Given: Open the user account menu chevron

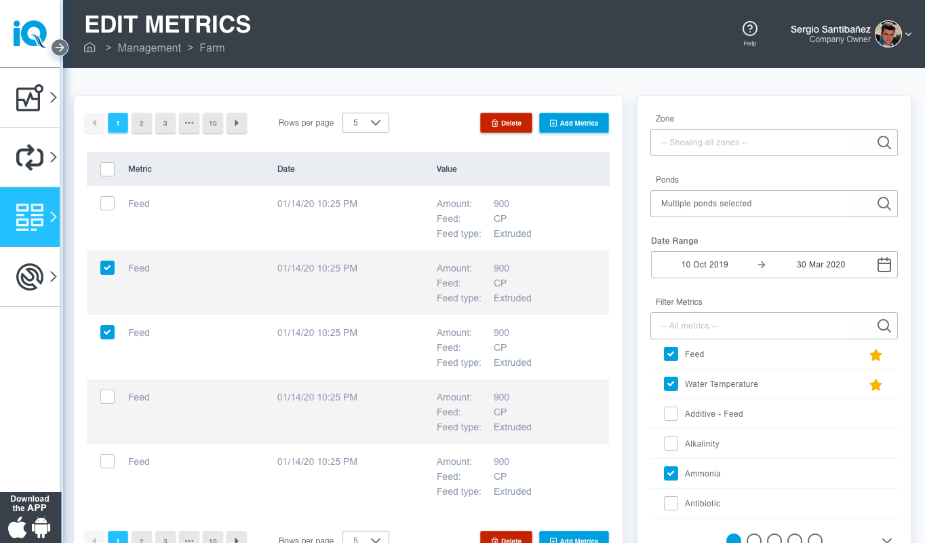Looking at the screenshot, I should [x=909, y=35].
